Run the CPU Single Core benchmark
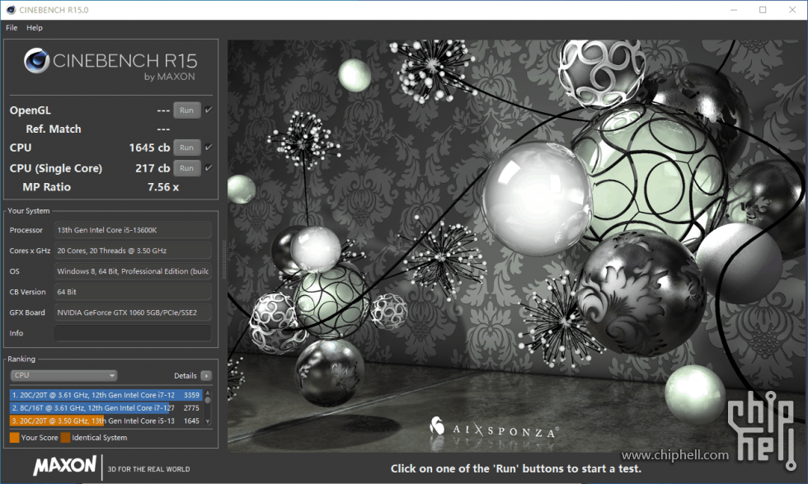This screenshot has width=808, height=484. point(186,168)
